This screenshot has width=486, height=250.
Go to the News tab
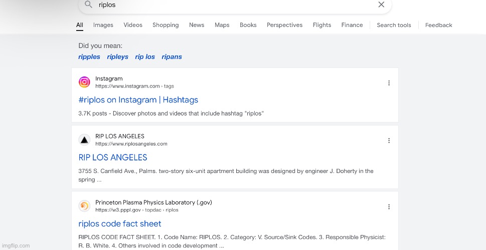[x=197, y=25]
